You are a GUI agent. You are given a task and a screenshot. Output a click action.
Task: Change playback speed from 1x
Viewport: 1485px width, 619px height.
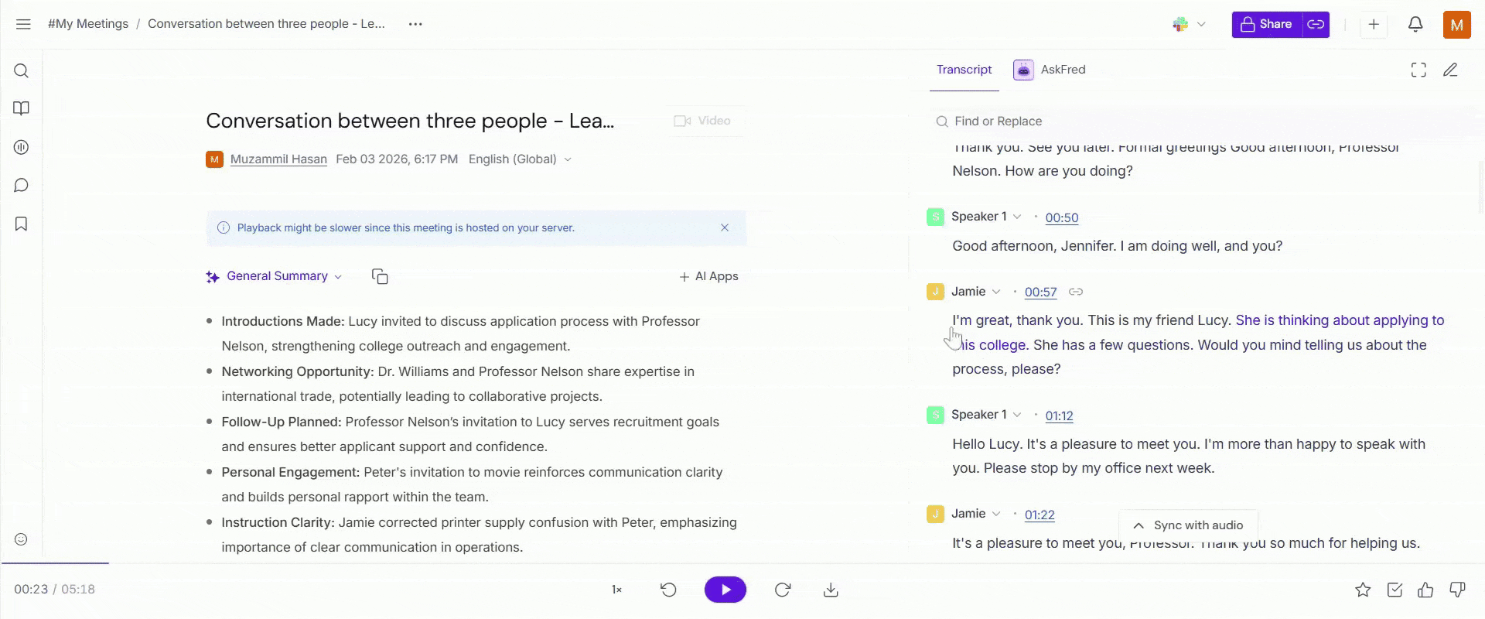click(x=616, y=590)
